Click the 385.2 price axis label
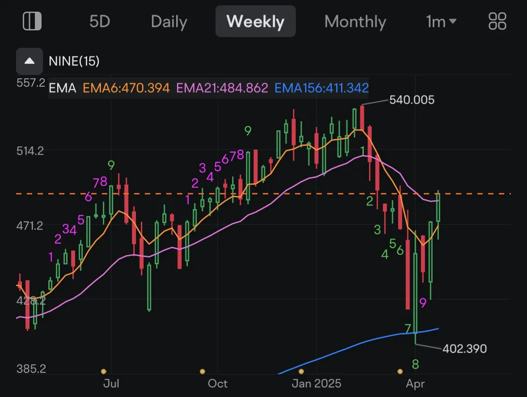 (31, 369)
